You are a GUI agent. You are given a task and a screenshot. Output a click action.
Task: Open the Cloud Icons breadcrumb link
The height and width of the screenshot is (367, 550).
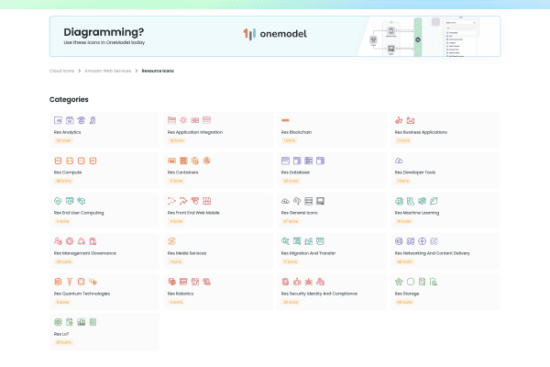click(x=61, y=71)
